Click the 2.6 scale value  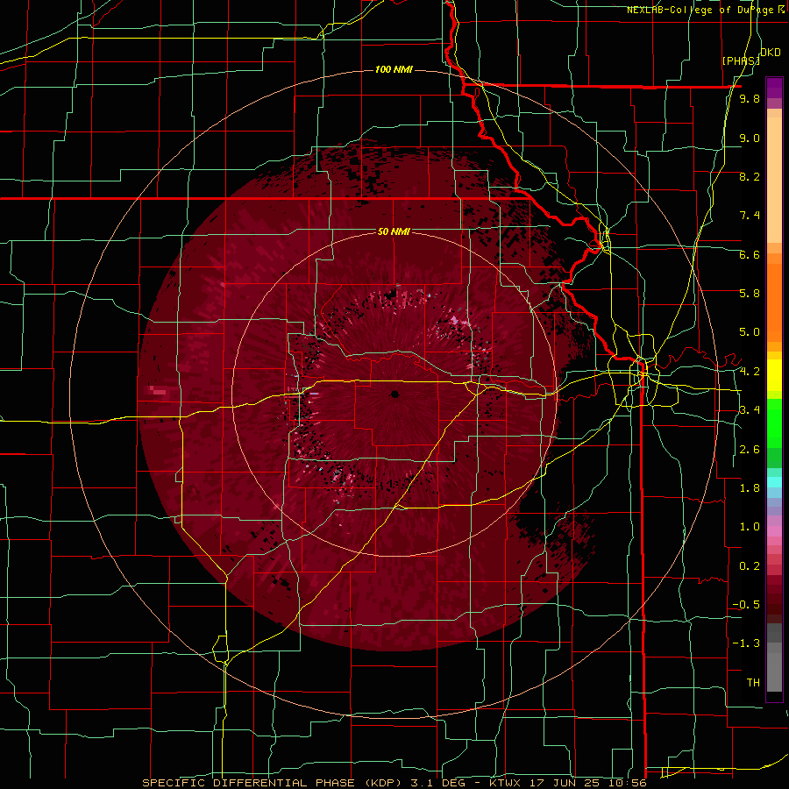[x=750, y=450]
